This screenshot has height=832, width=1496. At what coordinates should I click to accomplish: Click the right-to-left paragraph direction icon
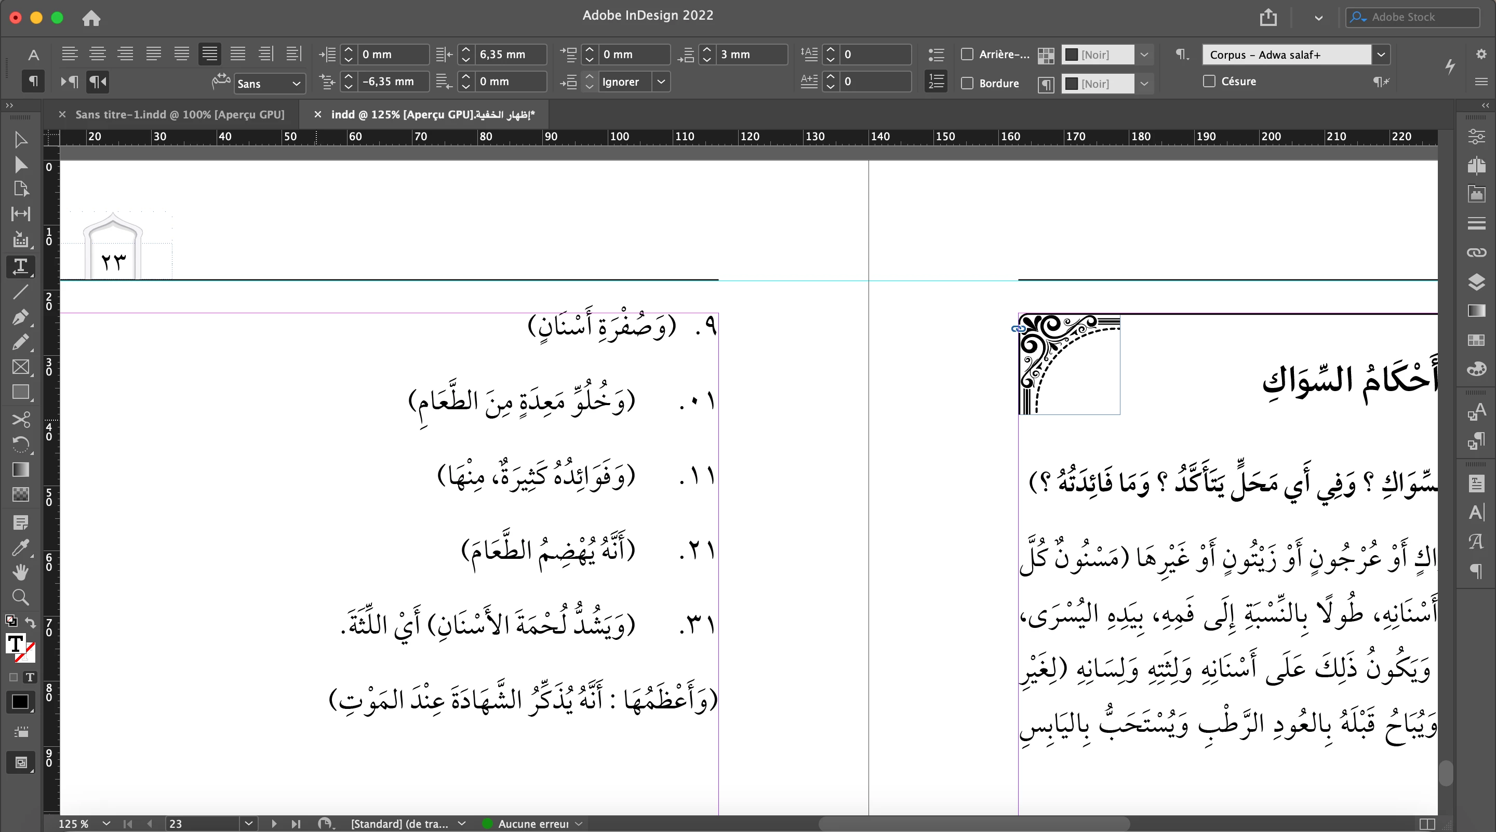[x=98, y=82]
